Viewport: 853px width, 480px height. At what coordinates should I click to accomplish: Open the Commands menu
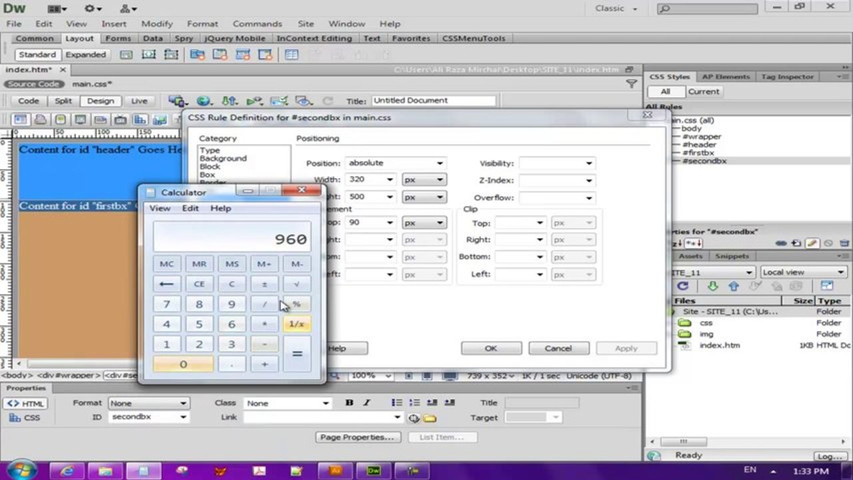click(257, 23)
